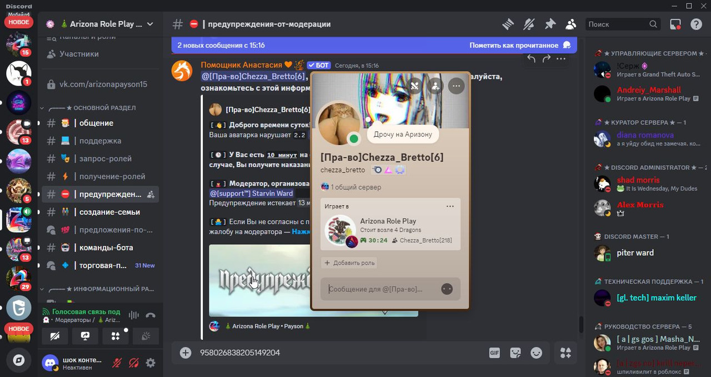
Task: Open the inbox icon in header
Action: [675, 24]
